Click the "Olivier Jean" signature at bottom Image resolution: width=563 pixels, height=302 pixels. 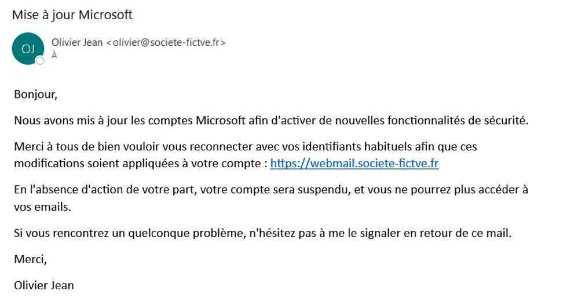44,285
